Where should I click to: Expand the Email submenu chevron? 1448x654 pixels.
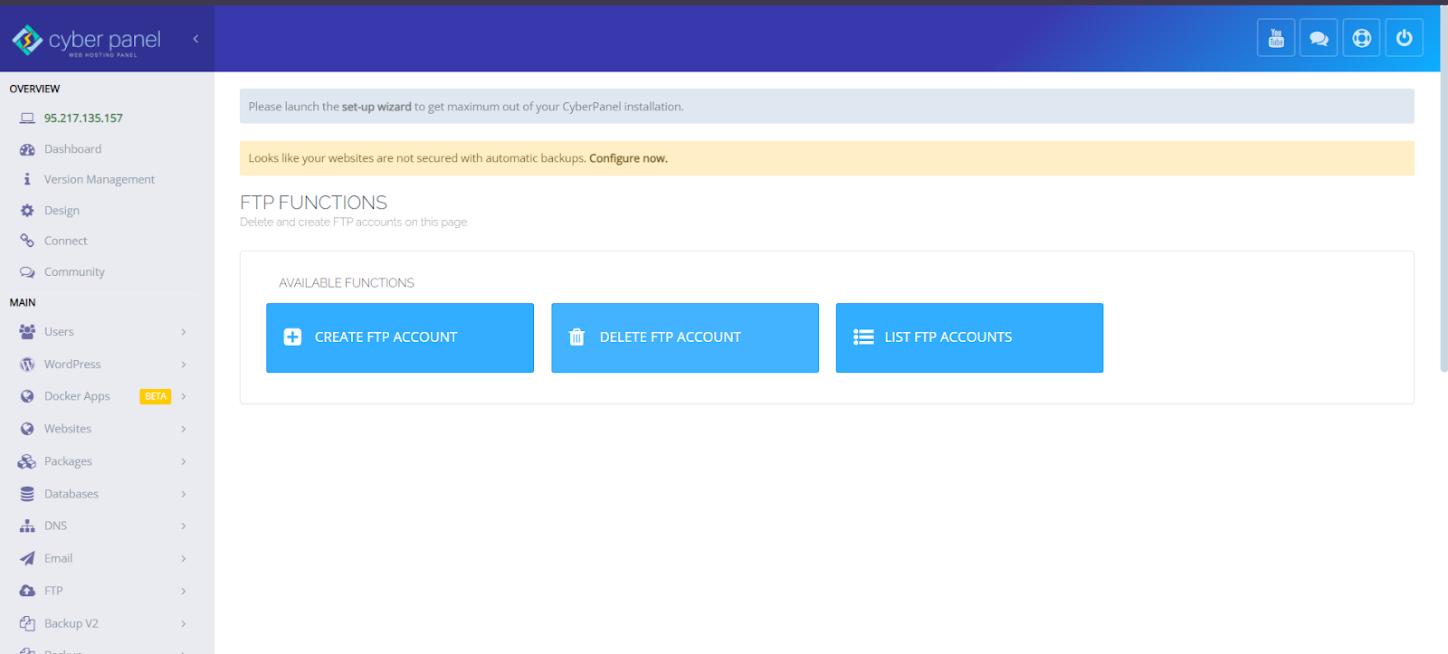tap(183, 558)
